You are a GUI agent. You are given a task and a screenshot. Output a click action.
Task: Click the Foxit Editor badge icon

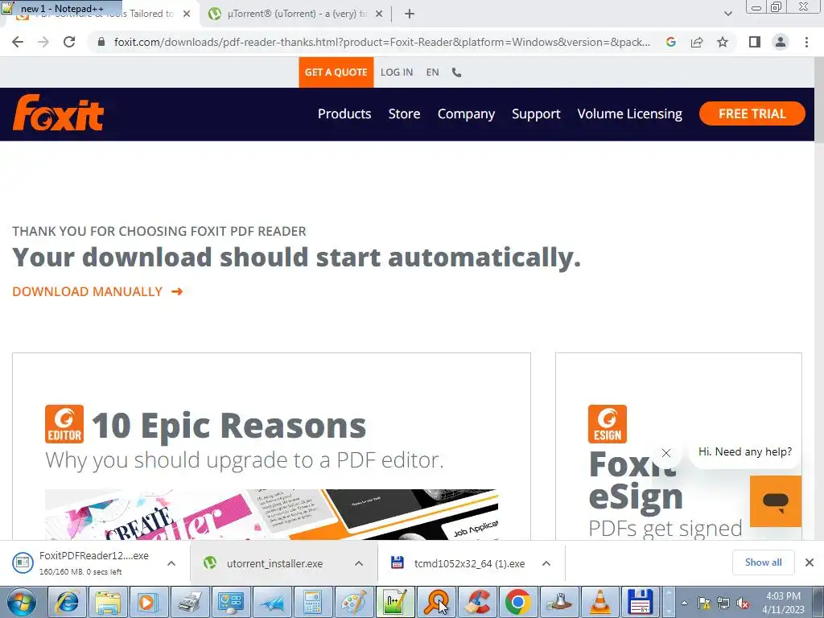coord(64,424)
